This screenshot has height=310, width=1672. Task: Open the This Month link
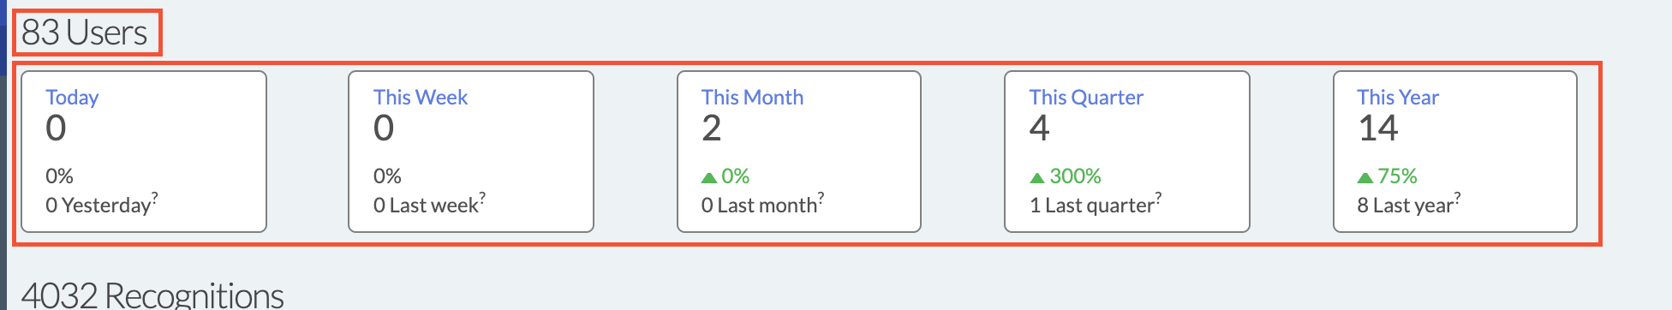pyautogui.click(x=752, y=97)
